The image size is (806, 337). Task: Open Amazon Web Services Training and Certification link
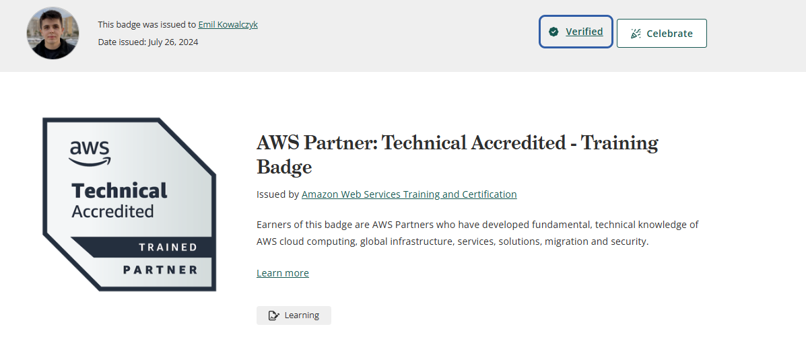click(409, 194)
